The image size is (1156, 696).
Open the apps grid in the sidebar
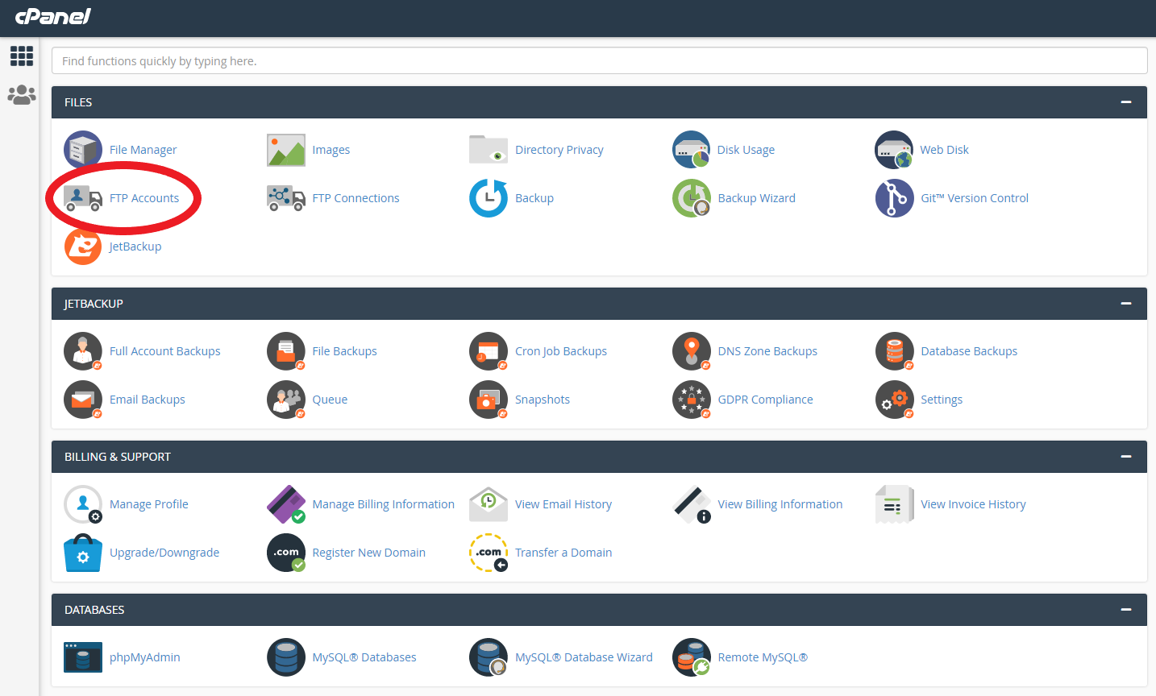click(21, 56)
